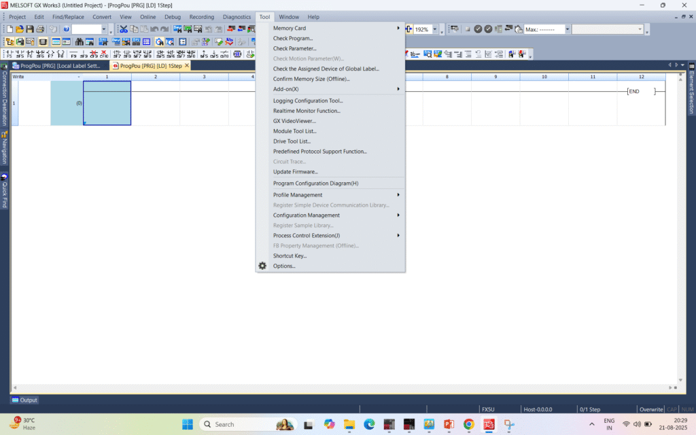This screenshot has height=435, width=696.
Task: Click the taskbar Search box
Action: [x=249, y=424]
